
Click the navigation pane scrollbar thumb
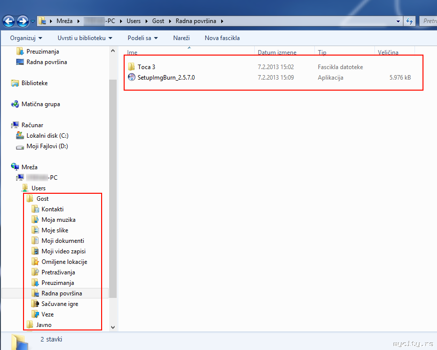coord(113,189)
